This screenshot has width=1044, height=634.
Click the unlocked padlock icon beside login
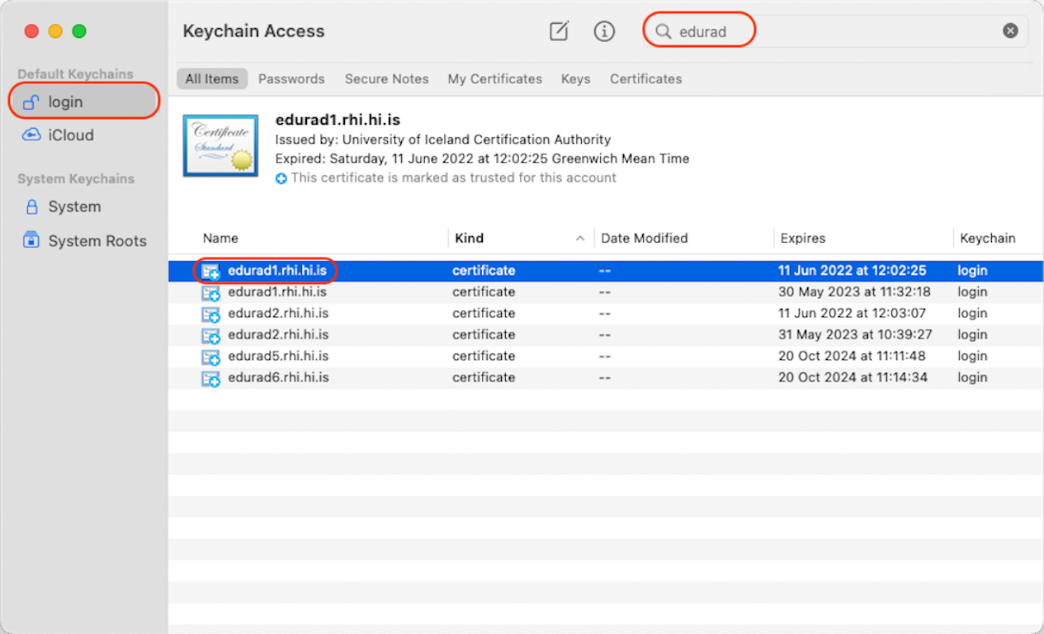31,102
